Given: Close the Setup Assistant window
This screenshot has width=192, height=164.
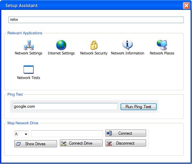Looking at the screenshot, I should 186,6.
